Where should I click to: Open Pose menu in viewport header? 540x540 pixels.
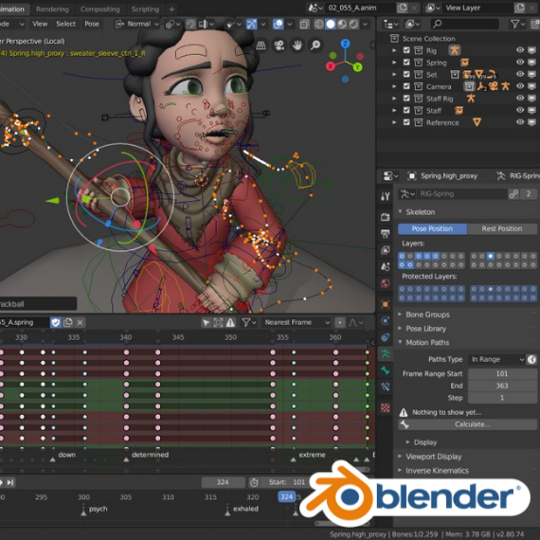tap(92, 24)
